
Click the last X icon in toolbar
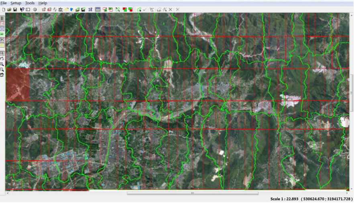tap(177, 9)
